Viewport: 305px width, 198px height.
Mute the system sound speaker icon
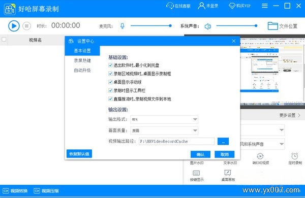(208, 26)
